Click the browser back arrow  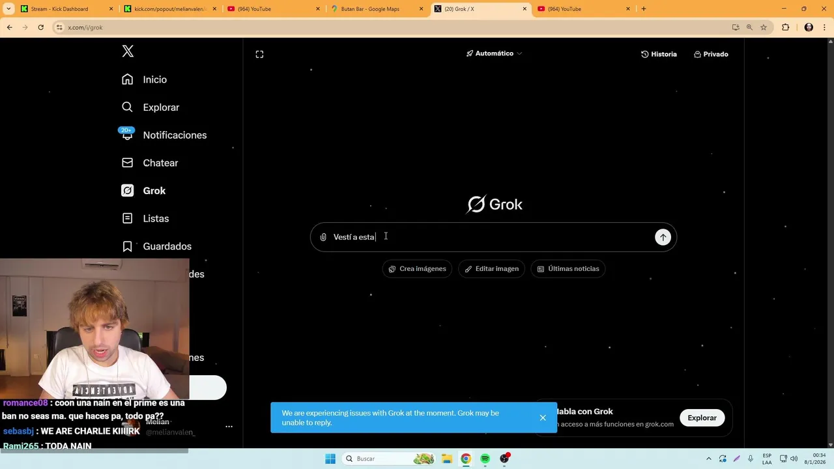pyautogui.click(x=10, y=27)
